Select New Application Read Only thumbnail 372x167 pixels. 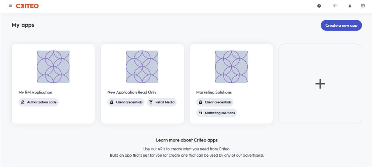142,67
